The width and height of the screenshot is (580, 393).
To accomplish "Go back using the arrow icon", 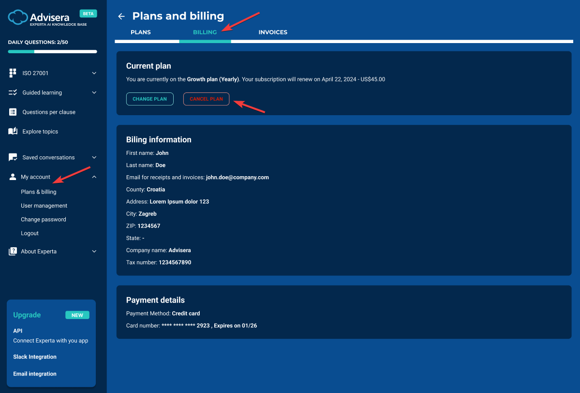I will coord(121,16).
